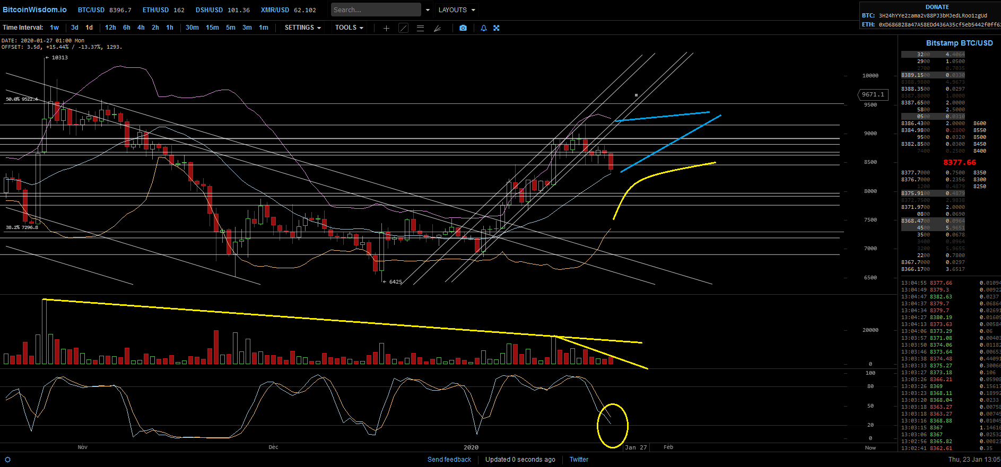Image resolution: width=1001 pixels, height=467 pixels.
Task: Click the 8389.15 ask order row
Action: [x=933, y=75]
